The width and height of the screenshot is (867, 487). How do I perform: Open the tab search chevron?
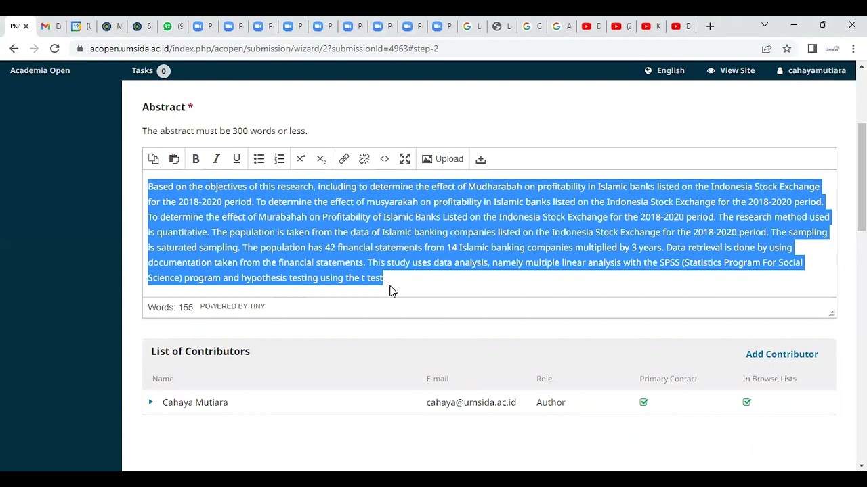[x=765, y=25]
